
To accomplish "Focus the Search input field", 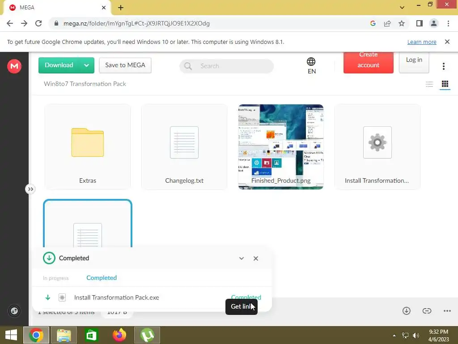I will (226, 66).
